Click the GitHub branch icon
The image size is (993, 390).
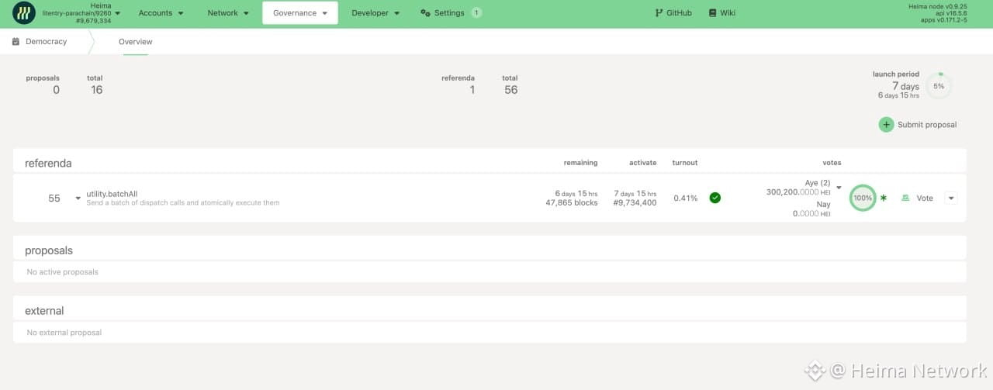659,13
